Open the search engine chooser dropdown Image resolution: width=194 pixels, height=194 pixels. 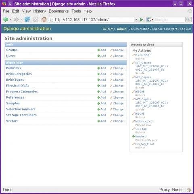(x=152, y=20)
